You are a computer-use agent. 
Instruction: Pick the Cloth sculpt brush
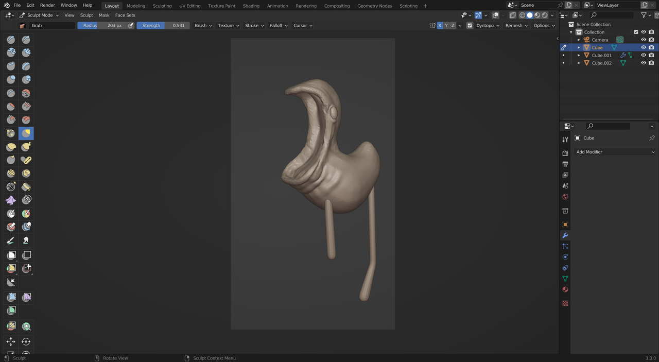pos(11,200)
